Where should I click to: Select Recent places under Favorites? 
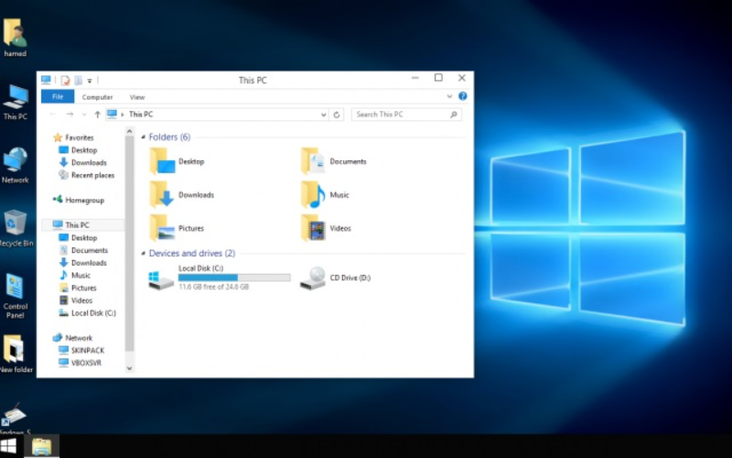coord(86,175)
